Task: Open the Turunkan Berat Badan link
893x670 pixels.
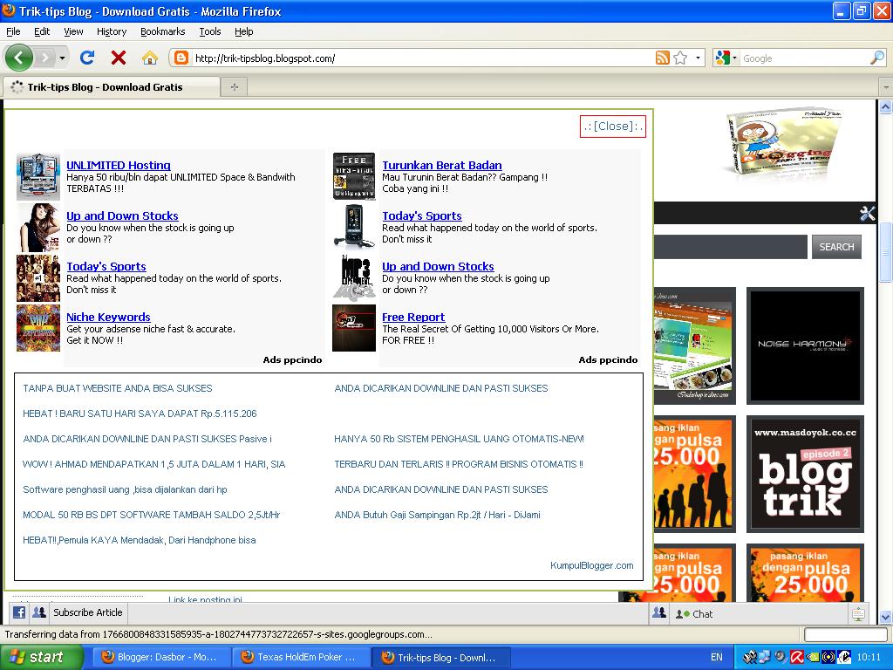Action: point(442,165)
